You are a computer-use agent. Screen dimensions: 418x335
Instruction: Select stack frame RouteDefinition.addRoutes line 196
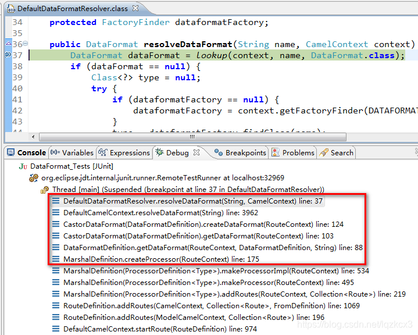point(194,318)
